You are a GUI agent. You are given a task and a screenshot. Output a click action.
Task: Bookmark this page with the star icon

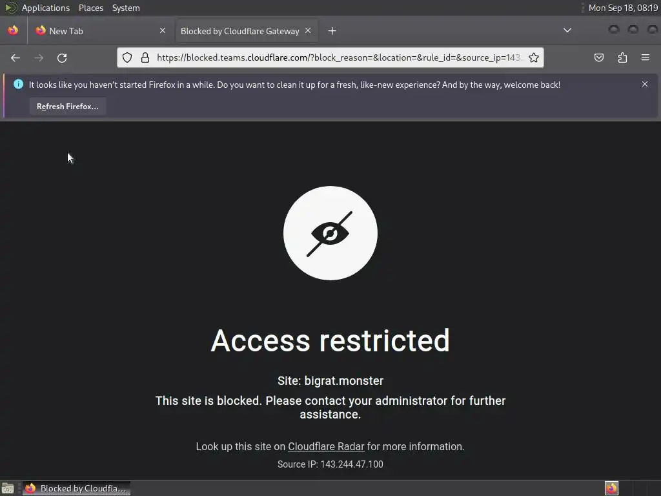tap(534, 57)
